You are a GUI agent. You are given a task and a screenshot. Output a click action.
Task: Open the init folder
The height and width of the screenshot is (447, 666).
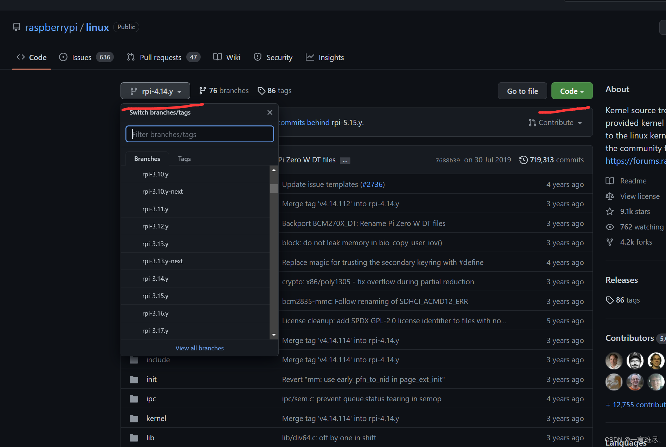point(151,380)
